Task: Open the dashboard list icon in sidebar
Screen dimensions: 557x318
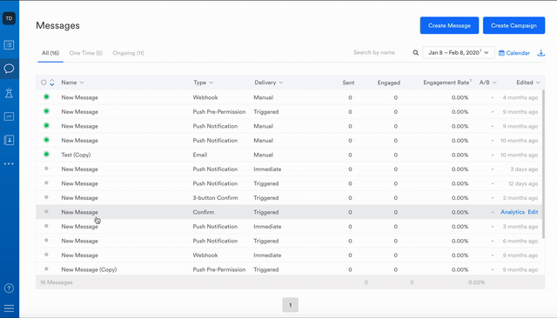Action: click(10, 45)
